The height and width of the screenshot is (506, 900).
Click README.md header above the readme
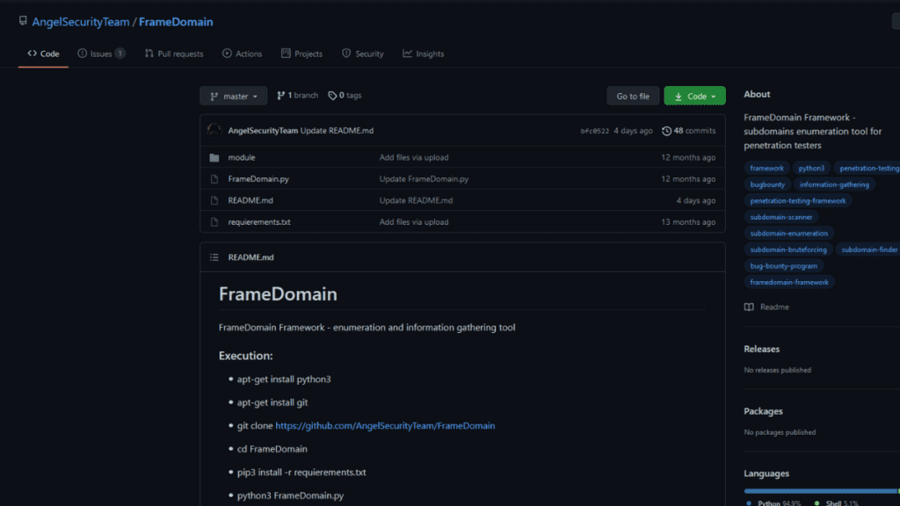pyautogui.click(x=250, y=257)
